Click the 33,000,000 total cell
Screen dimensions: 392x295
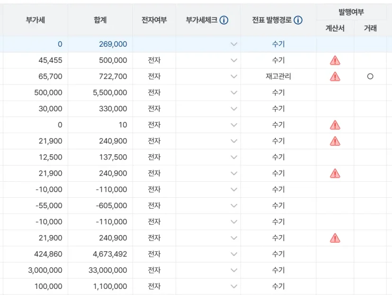pos(100,270)
